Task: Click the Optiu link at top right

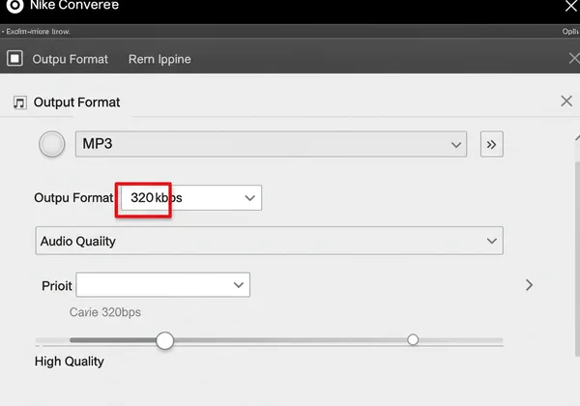Action: click(x=569, y=31)
